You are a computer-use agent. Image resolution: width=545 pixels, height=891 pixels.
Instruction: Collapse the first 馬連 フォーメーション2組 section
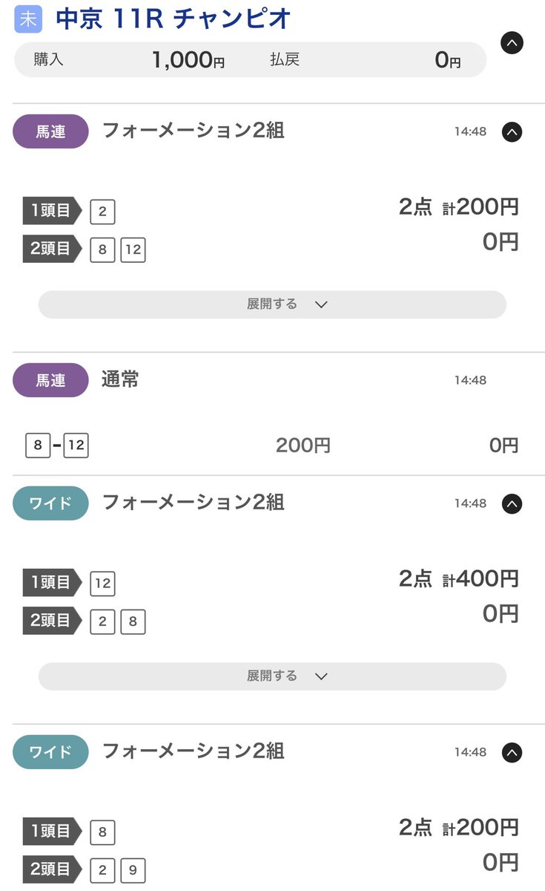(512, 132)
